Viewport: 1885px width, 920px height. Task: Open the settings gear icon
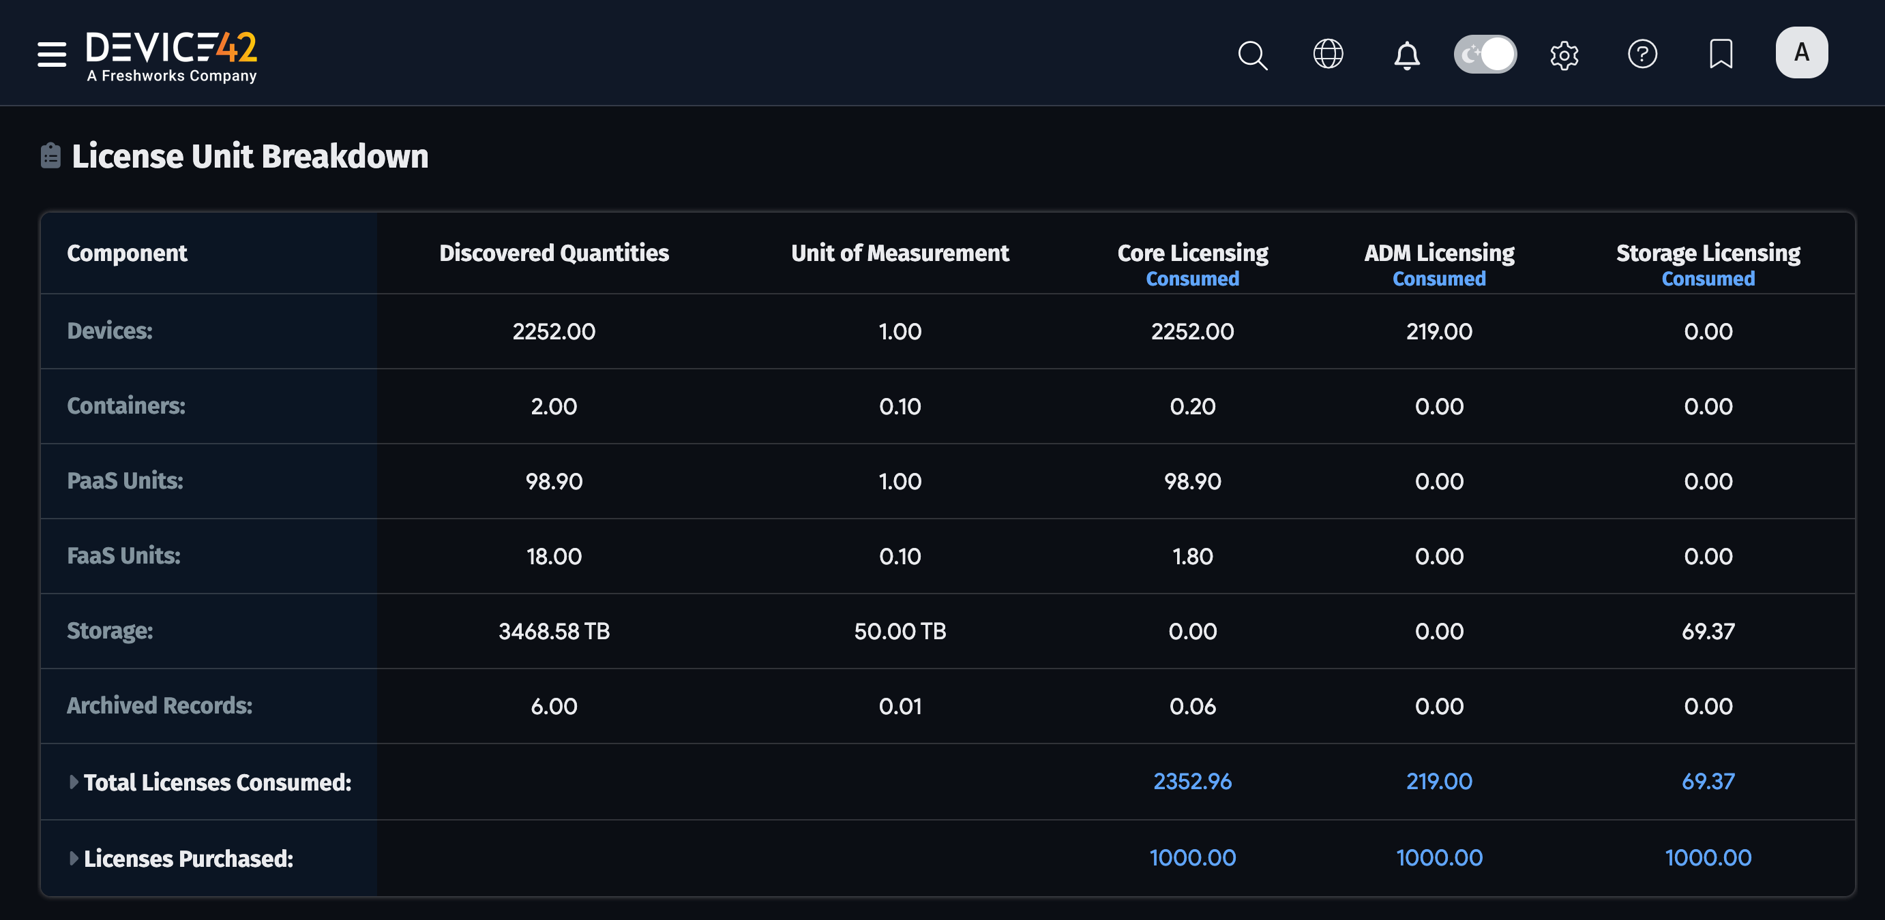[1564, 55]
